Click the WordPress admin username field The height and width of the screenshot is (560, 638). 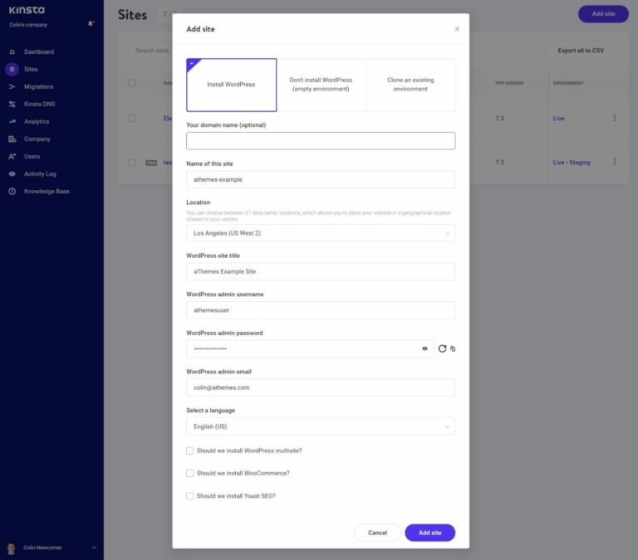(x=321, y=310)
